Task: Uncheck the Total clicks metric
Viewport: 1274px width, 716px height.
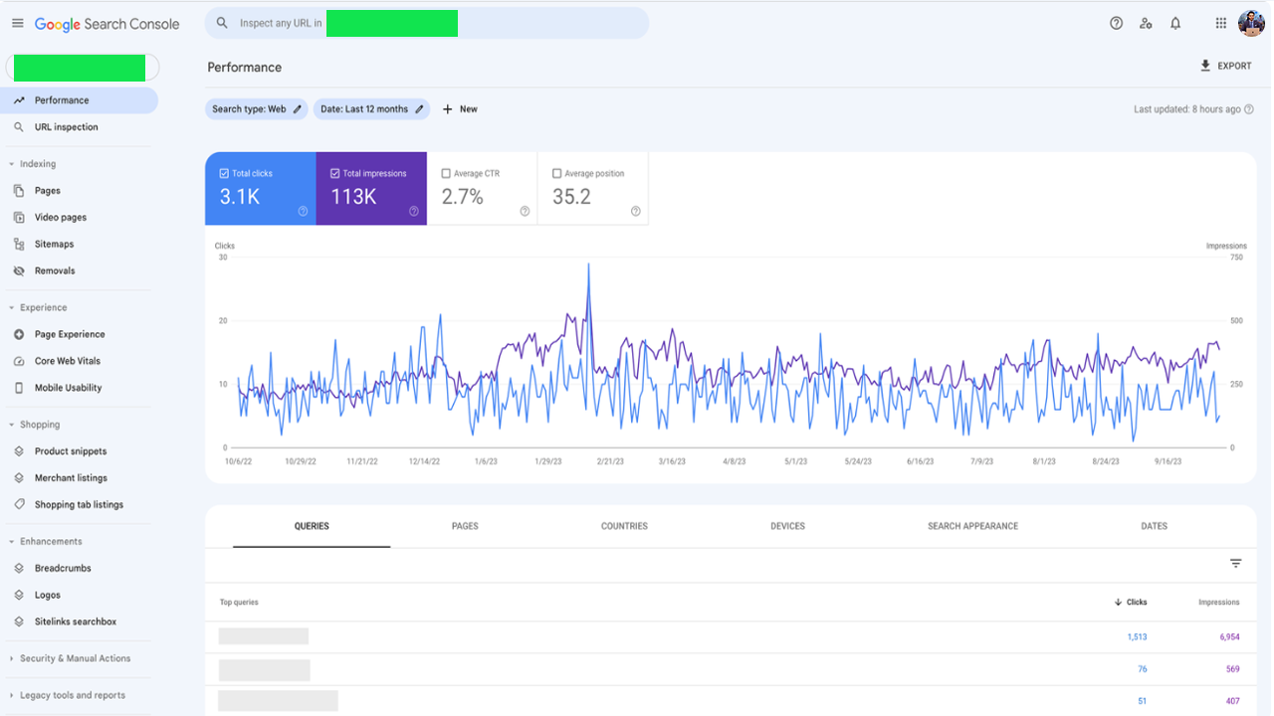Action: coord(225,173)
